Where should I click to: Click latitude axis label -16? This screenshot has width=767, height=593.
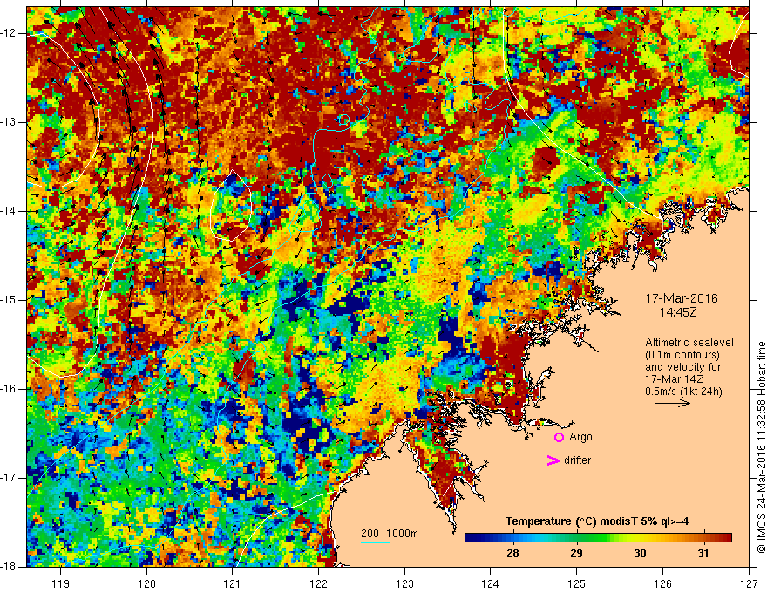pos(9,389)
